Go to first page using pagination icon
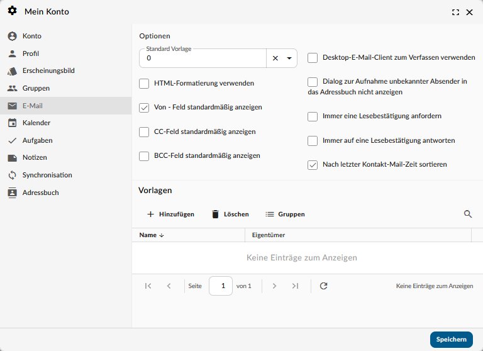483x351 pixels. [x=148, y=286]
